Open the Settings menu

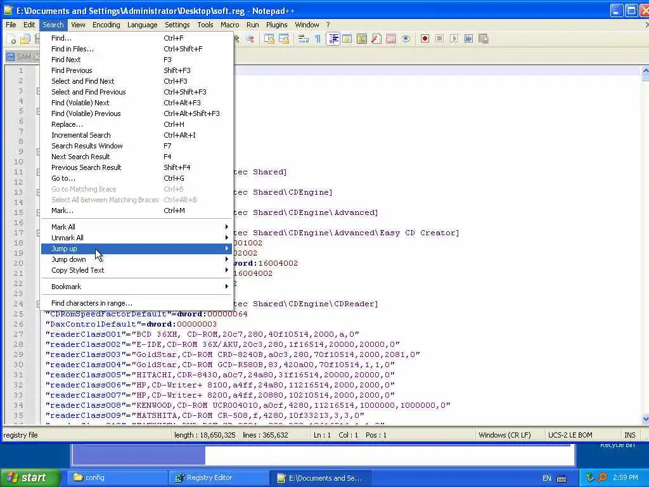(177, 25)
